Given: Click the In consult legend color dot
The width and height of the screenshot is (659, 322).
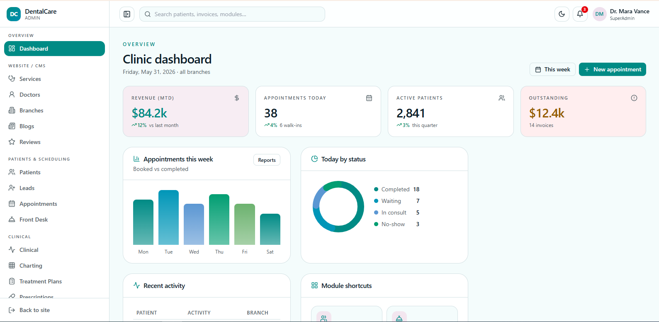Looking at the screenshot, I should pyautogui.click(x=376, y=212).
